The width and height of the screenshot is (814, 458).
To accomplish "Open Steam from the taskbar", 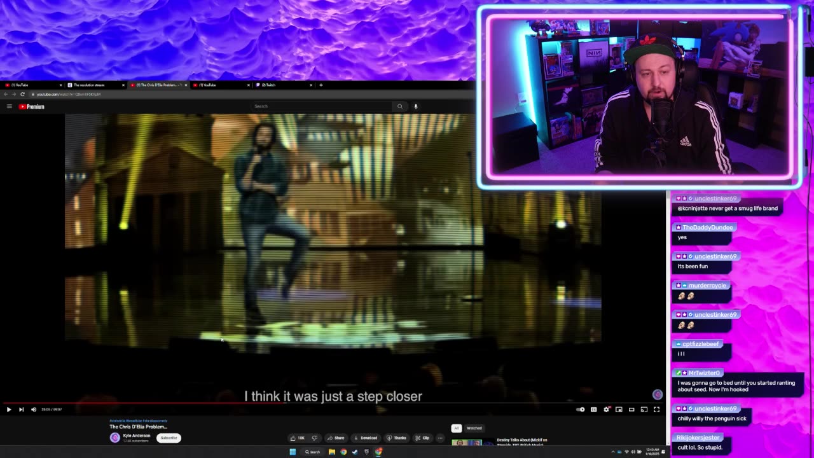I will (355, 452).
